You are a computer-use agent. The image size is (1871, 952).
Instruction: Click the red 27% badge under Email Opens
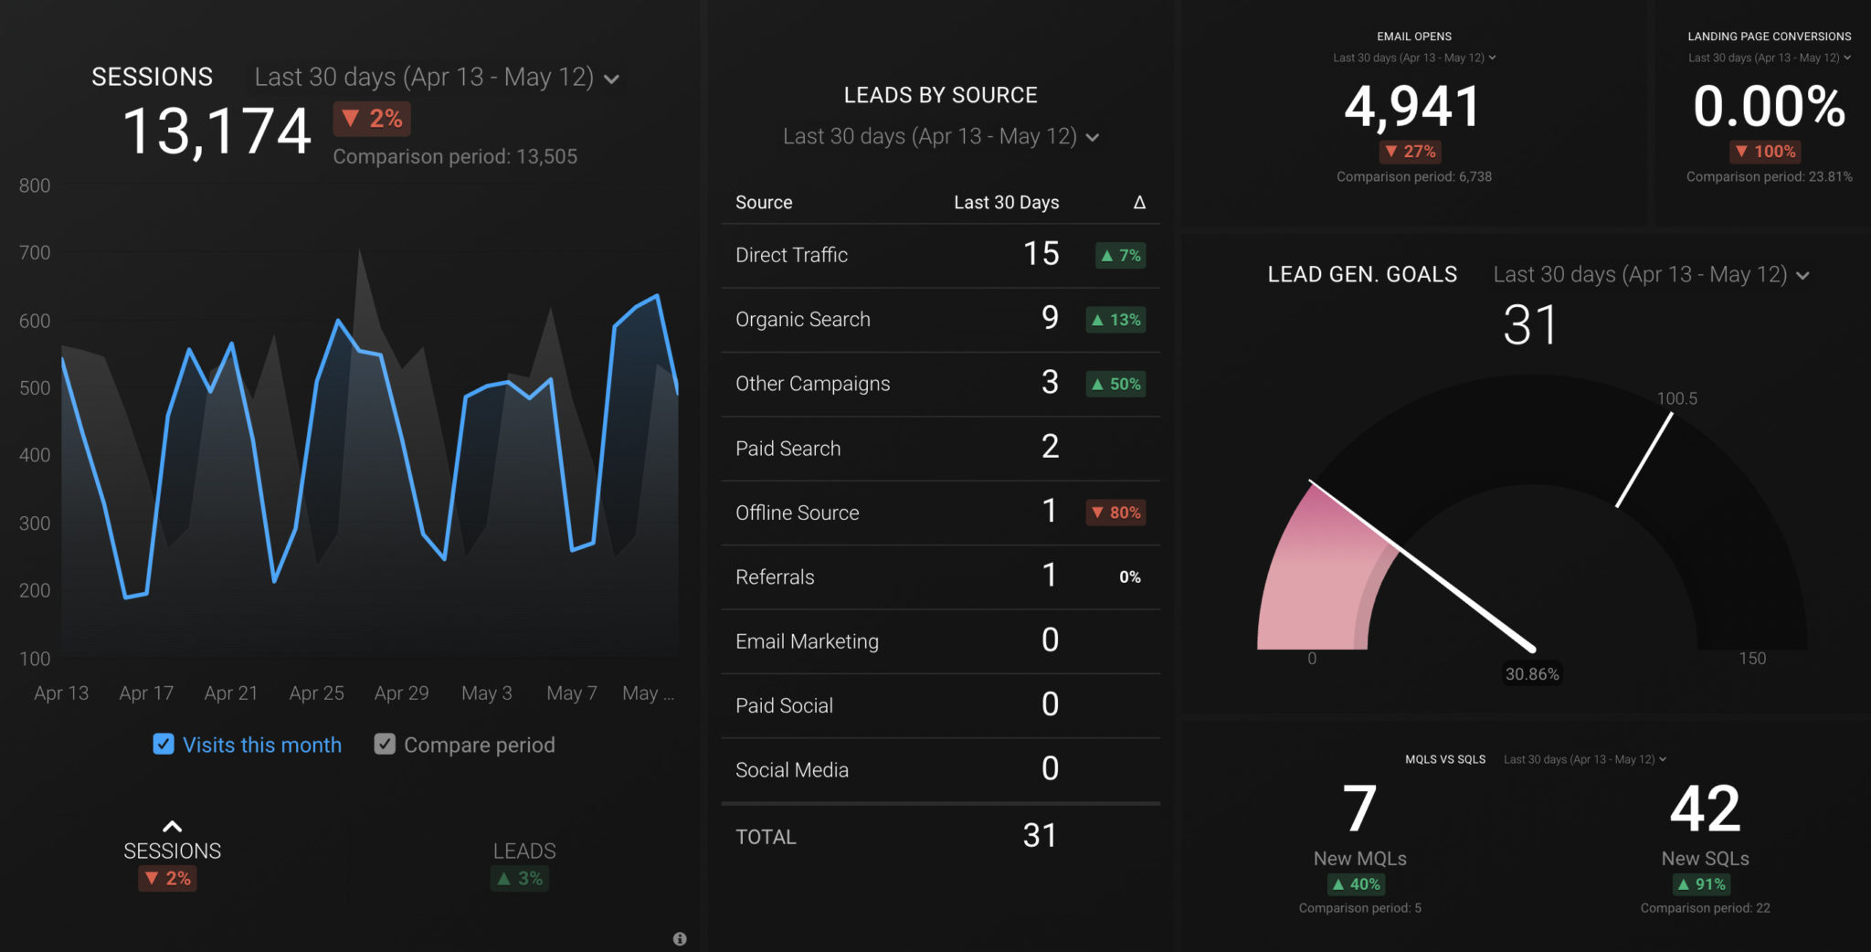tap(1411, 152)
